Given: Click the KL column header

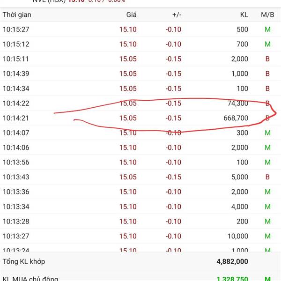Looking at the screenshot, I should pos(243,15).
